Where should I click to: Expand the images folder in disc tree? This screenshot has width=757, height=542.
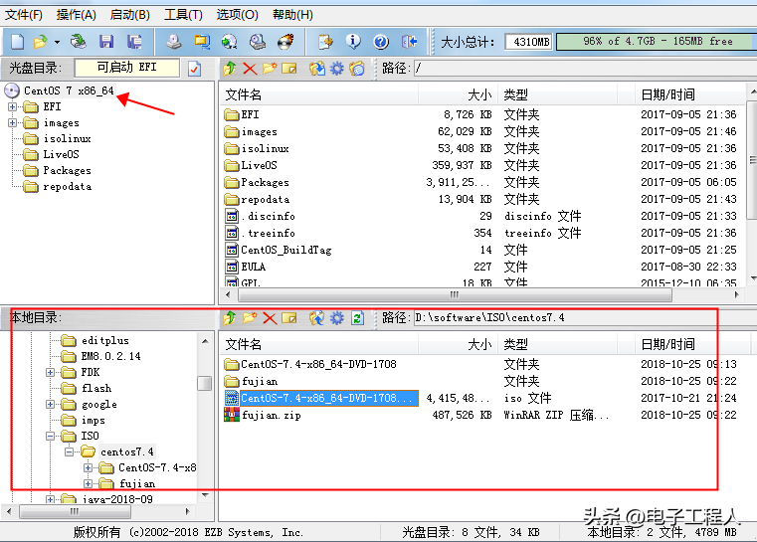pyautogui.click(x=13, y=122)
